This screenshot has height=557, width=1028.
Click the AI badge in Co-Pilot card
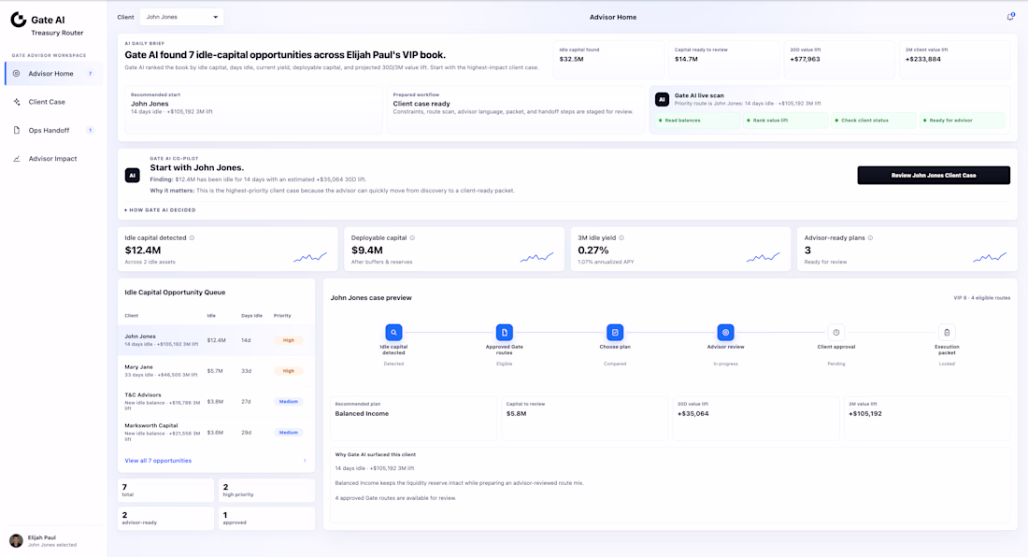(x=133, y=175)
